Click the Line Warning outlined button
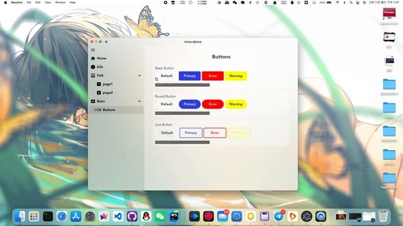This screenshot has height=226, width=403. [x=239, y=132]
